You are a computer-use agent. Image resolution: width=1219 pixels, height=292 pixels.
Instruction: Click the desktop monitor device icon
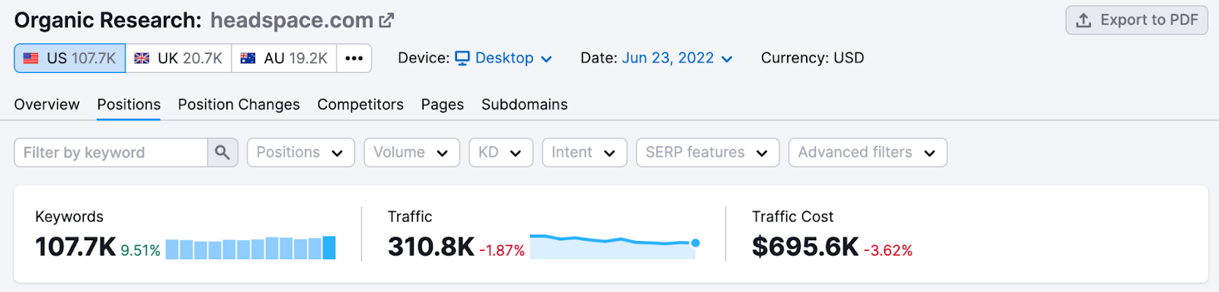point(462,59)
